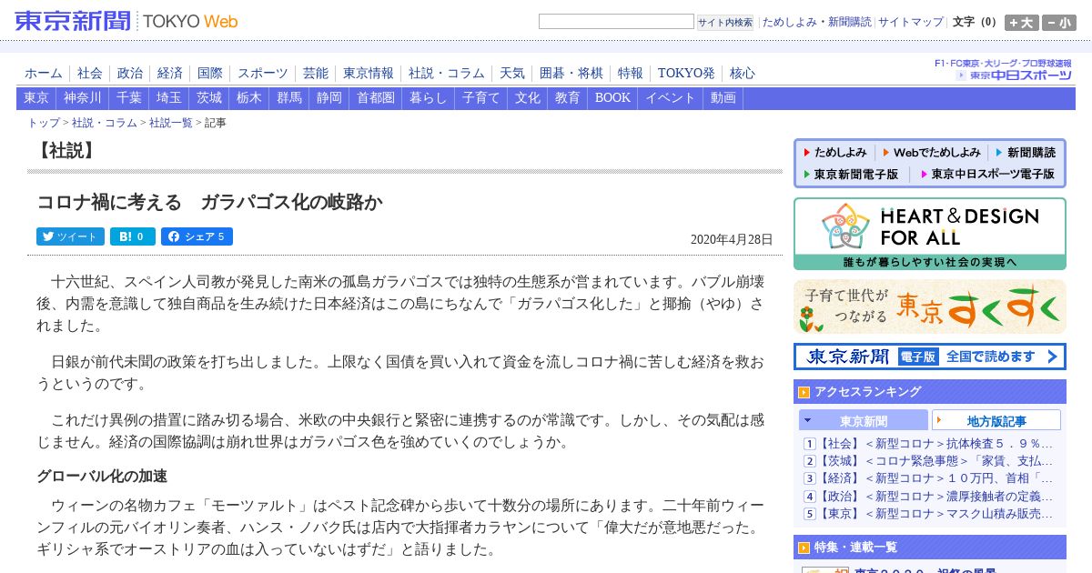Decrease text size with －小 button
This screenshot has width=1092, height=573.
click(x=1059, y=23)
